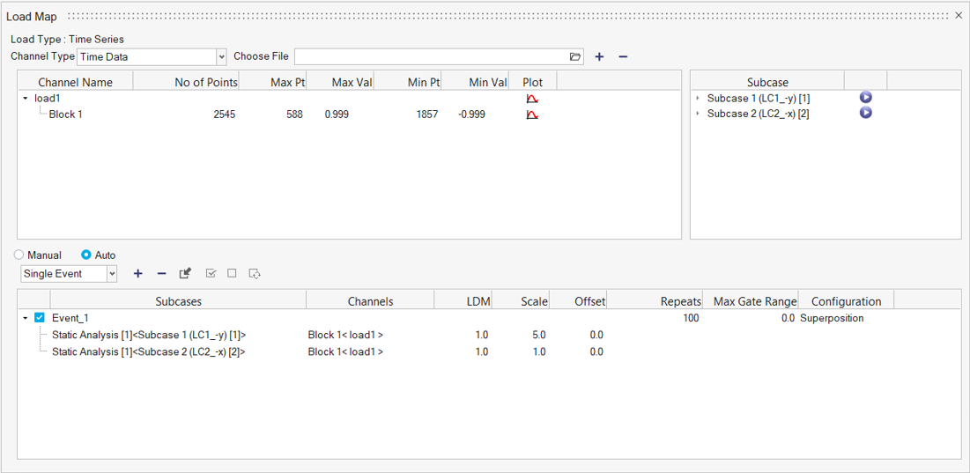The height and width of the screenshot is (473, 970).
Task: Click the export events icon
Action: (186, 273)
